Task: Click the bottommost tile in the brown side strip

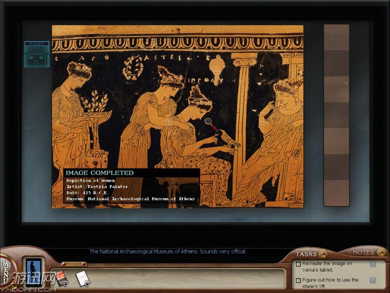Action: pos(336,193)
